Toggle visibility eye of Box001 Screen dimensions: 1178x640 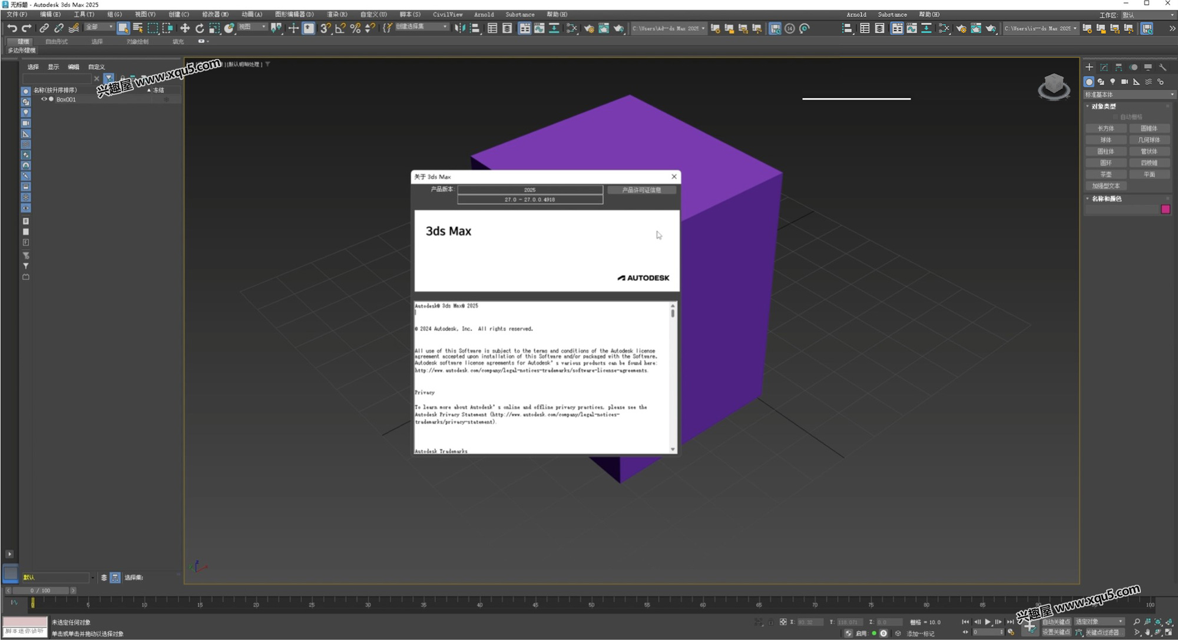pyautogui.click(x=44, y=100)
